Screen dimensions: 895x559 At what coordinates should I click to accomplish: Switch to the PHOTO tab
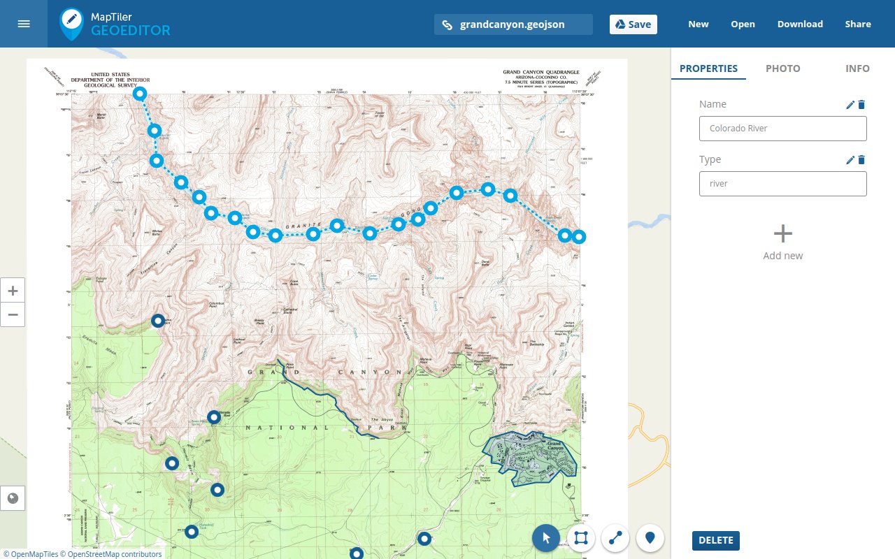pyautogui.click(x=782, y=68)
